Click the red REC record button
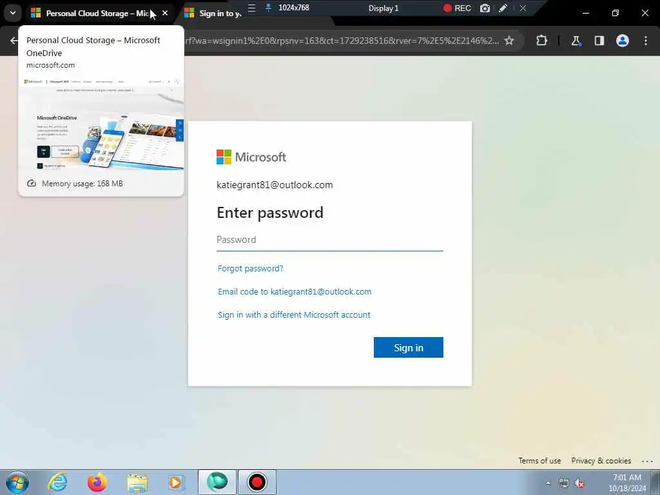The image size is (660, 495). 458,8
